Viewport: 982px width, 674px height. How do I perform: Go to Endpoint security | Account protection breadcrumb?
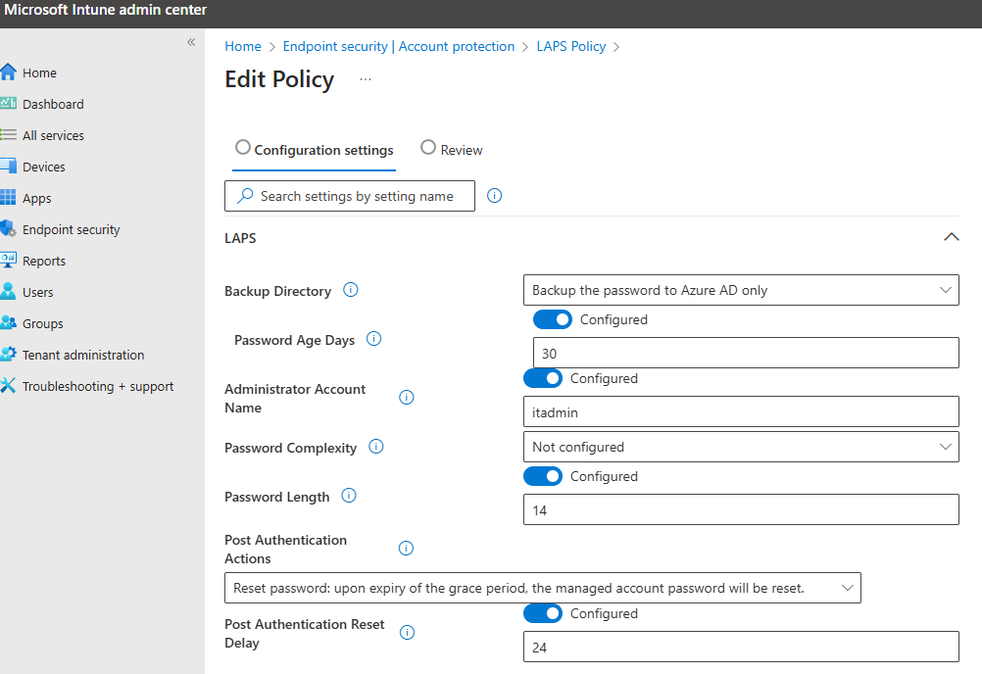(398, 46)
